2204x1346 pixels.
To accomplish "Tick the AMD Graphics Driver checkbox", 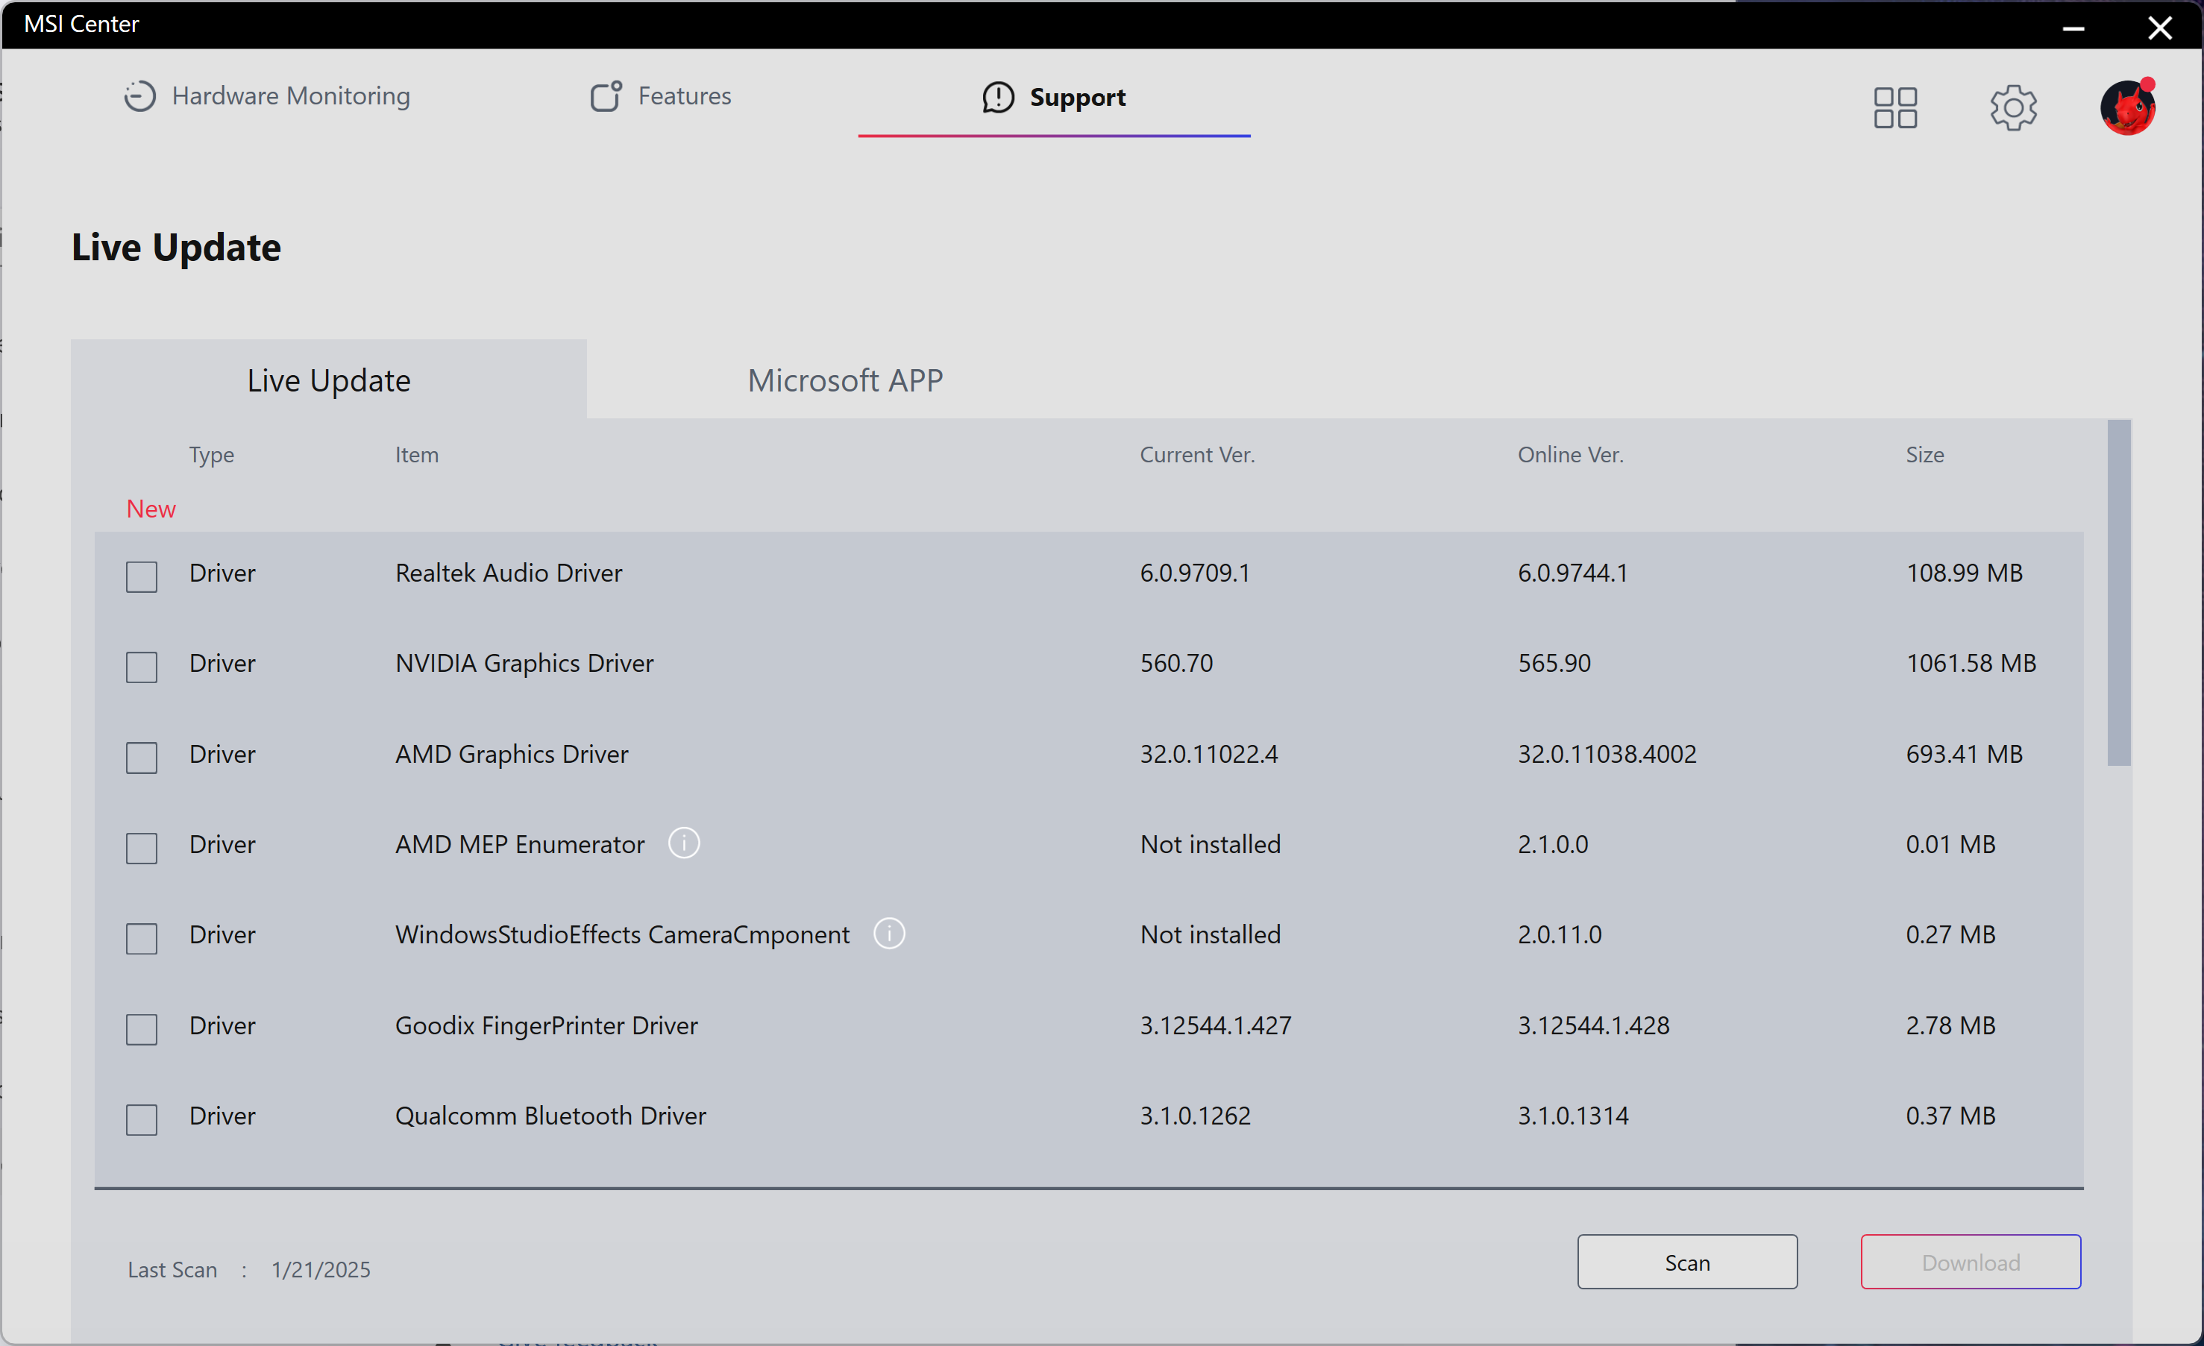I will click(x=141, y=758).
